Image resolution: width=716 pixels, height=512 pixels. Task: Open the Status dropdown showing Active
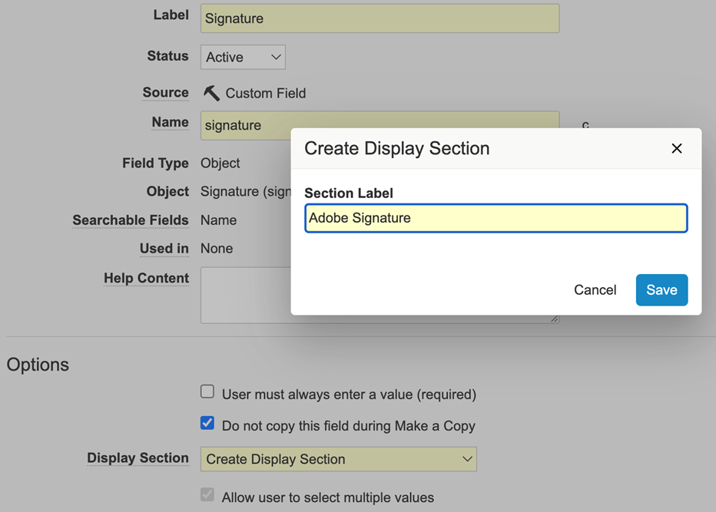tap(242, 57)
